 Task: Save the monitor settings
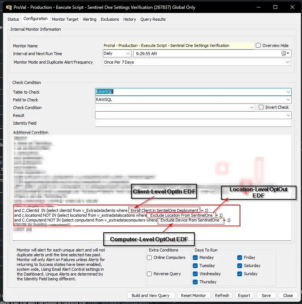tap(266, 295)
